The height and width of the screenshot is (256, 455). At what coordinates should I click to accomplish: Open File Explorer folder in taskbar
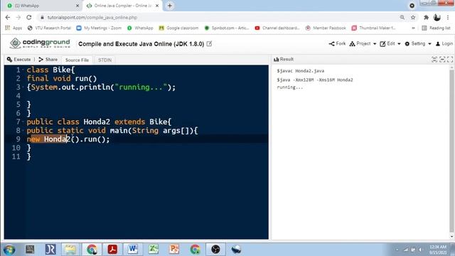tap(70, 250)
